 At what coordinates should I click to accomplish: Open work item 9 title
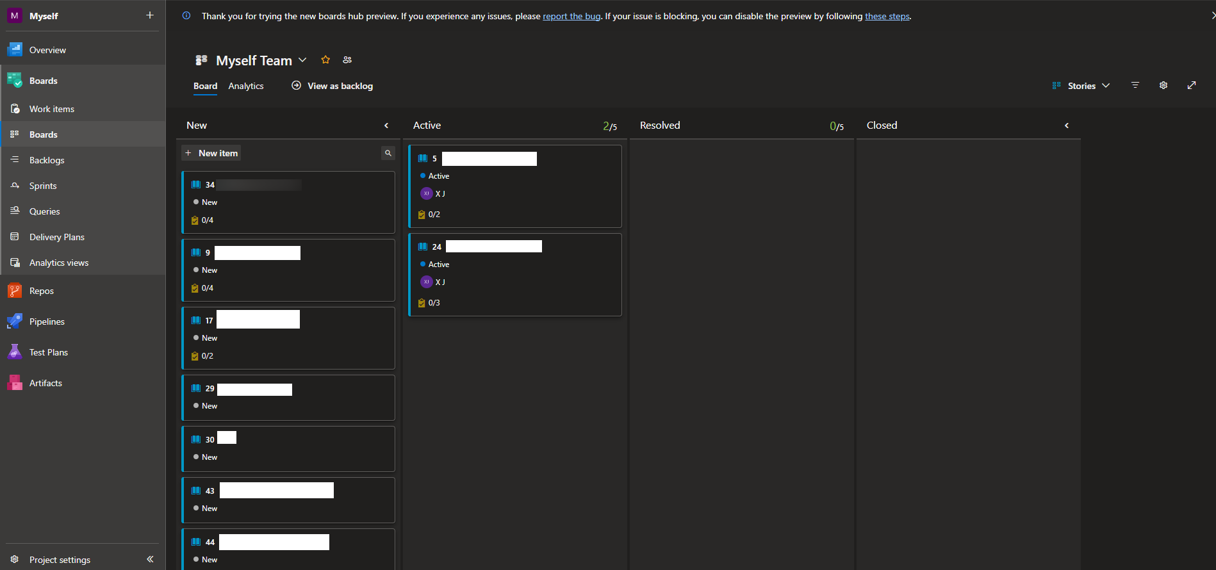click(x=258, y=252)
